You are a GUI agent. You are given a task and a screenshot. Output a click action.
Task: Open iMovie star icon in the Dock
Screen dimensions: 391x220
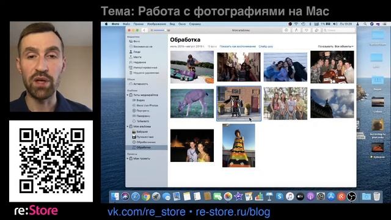click(238, 197)
